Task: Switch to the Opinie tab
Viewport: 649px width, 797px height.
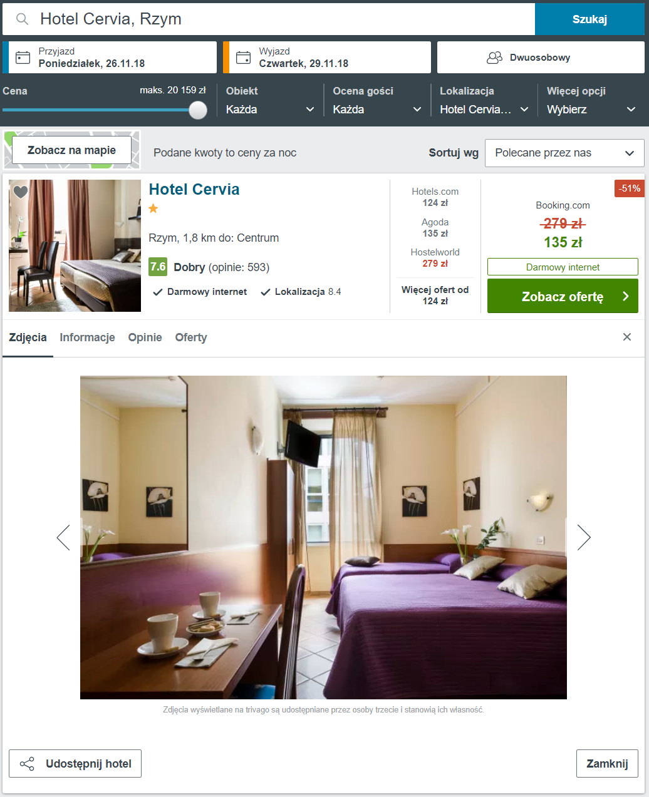Action: [x=145, y=337]
